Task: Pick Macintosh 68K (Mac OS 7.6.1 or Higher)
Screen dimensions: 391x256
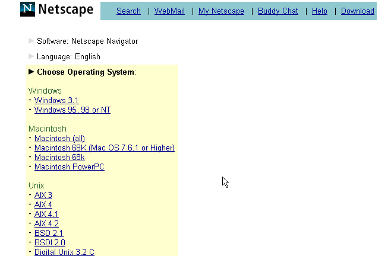Action: pos(104,148)
